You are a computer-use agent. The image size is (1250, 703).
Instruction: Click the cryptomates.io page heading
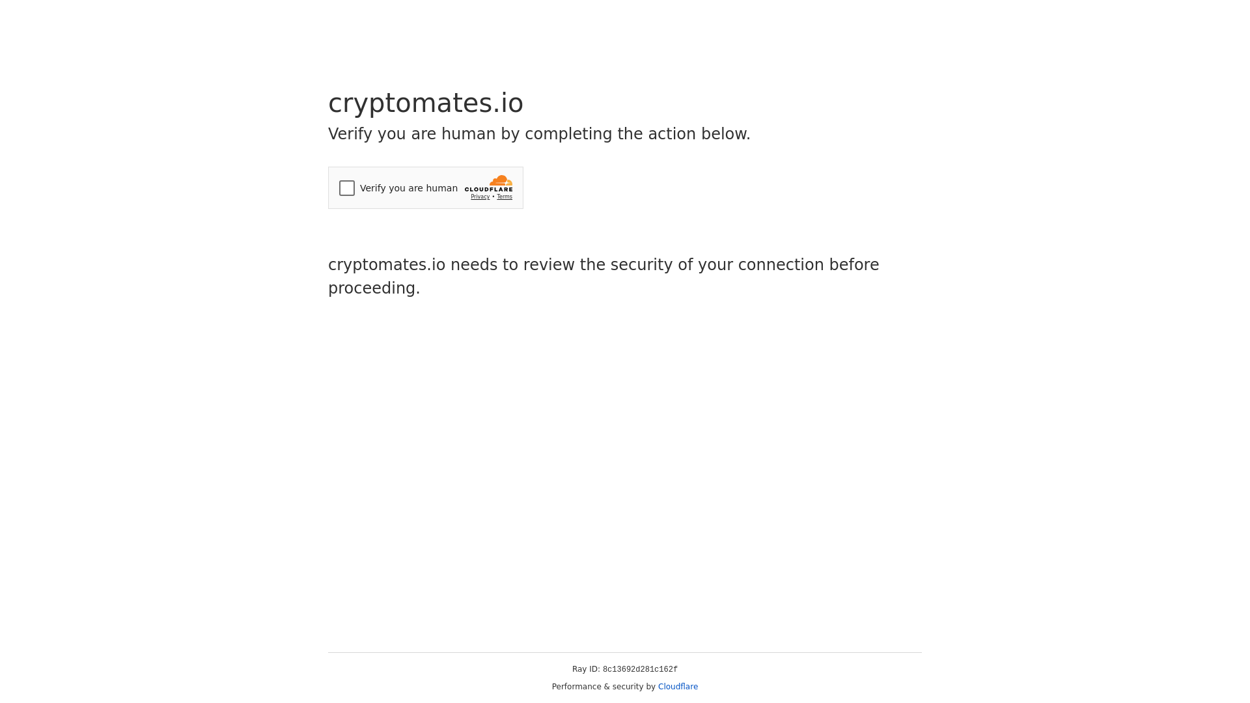tap(425, 103)
